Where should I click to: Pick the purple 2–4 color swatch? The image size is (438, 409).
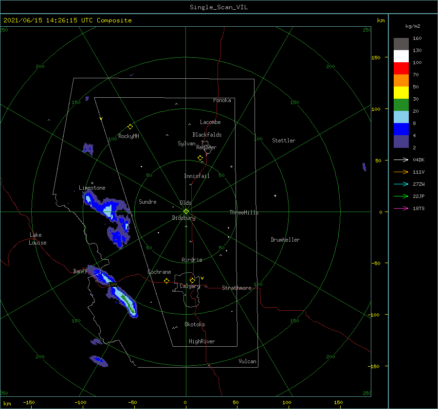[x=401, y=141]
